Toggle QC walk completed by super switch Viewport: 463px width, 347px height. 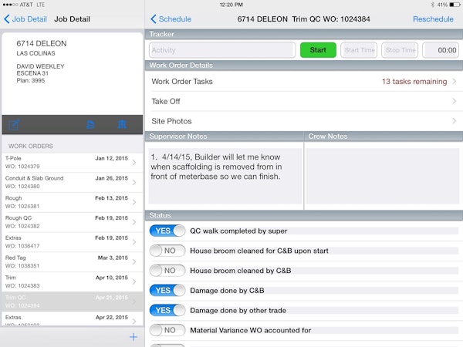pos(167,230)
